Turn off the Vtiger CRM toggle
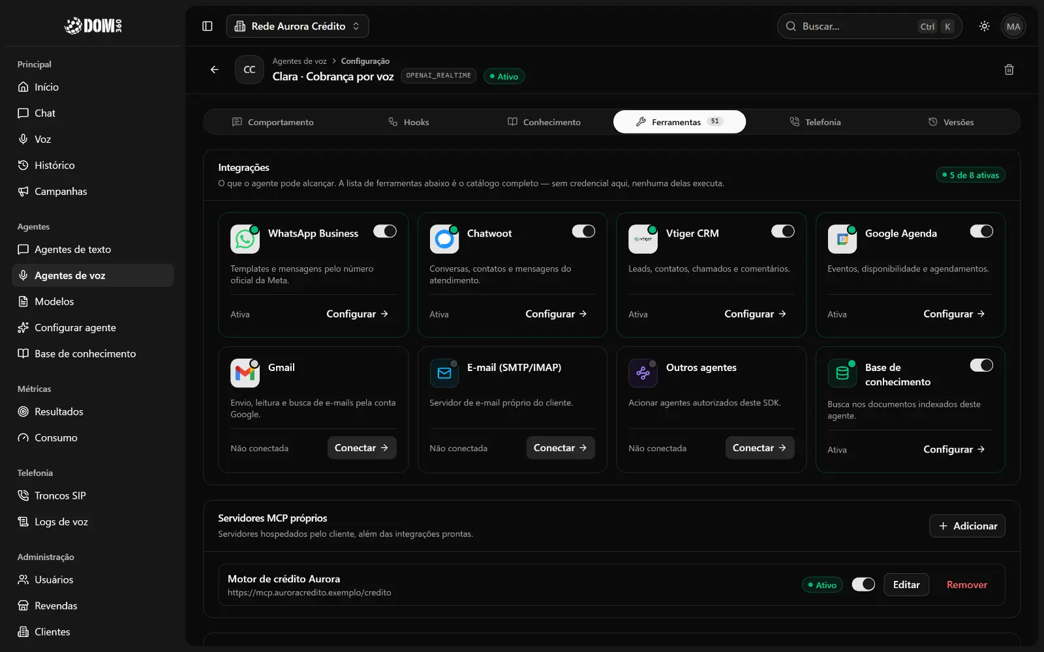Screen dimensions: 1044x652 [783, 231]
